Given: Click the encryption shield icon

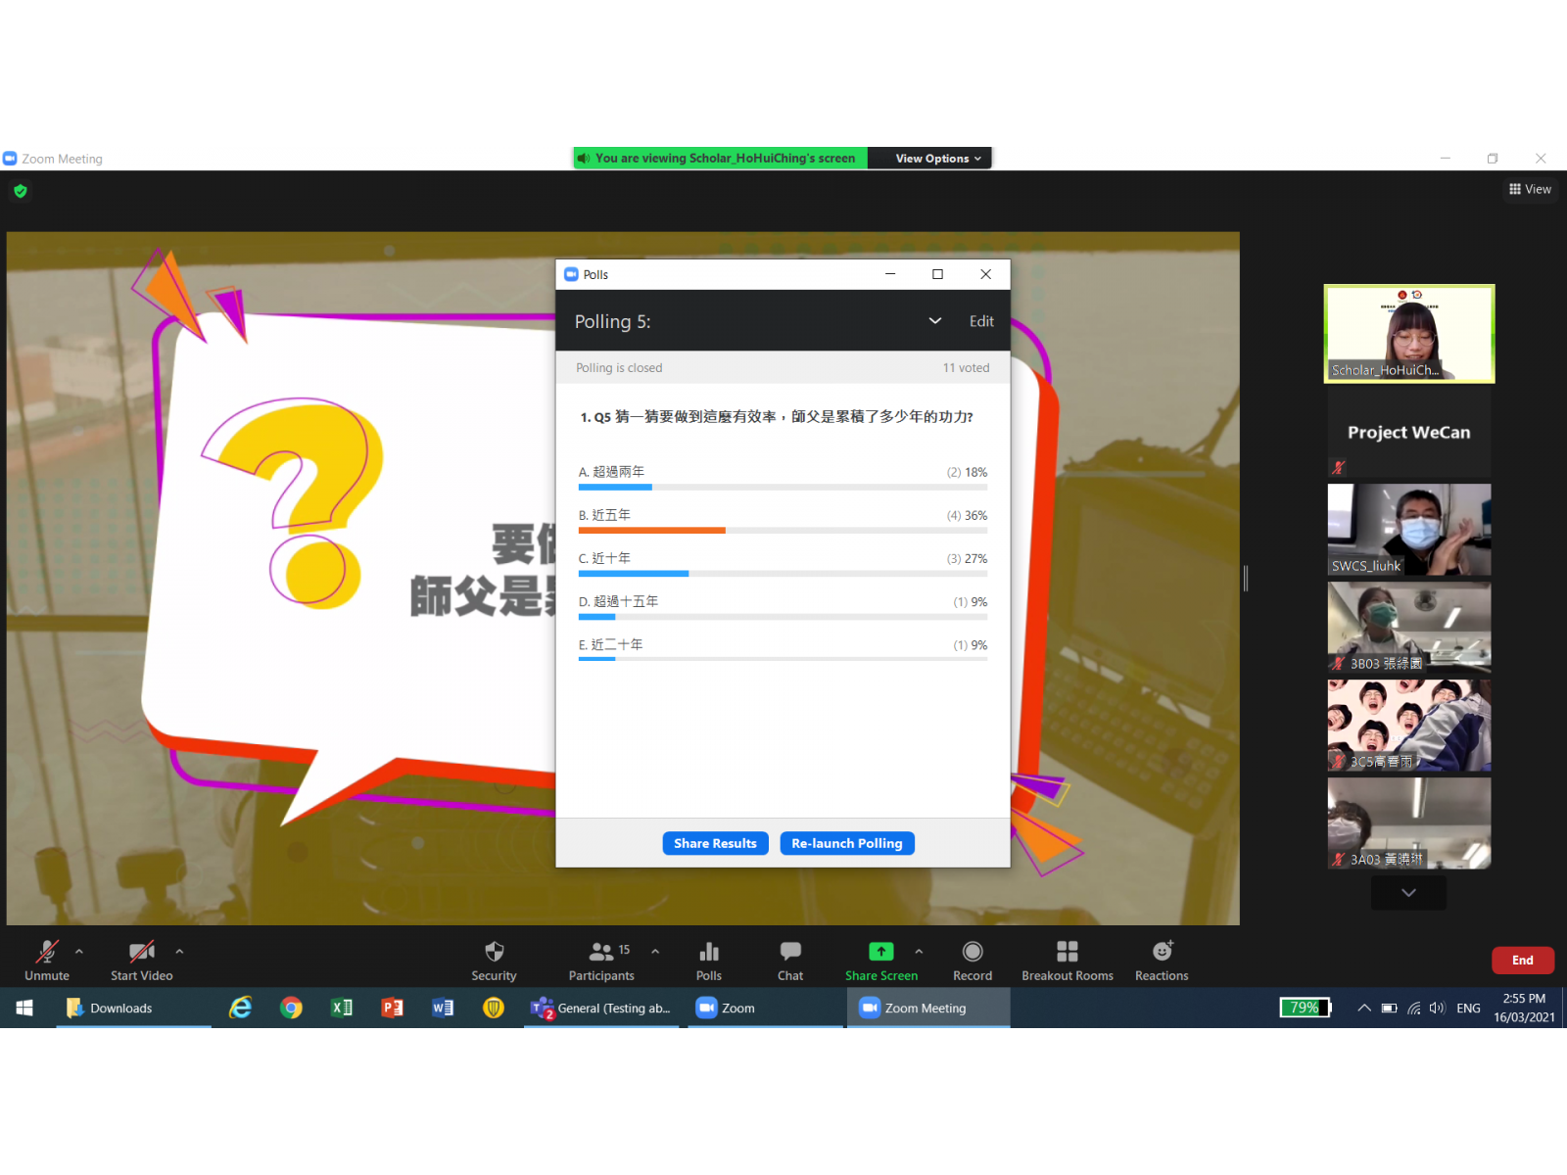Looking at the screenshot, I should coord(21,191).
